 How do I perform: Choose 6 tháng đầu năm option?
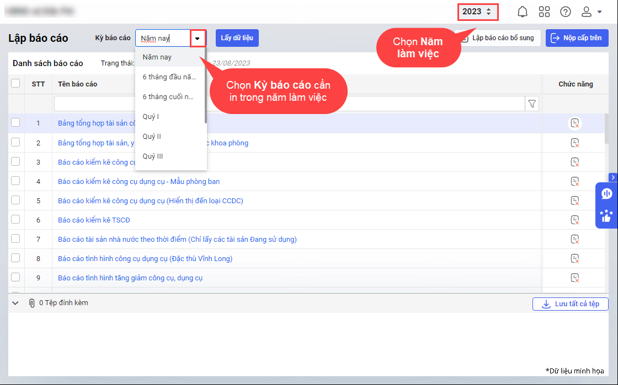pyautogui.click(x=169, y=77)
